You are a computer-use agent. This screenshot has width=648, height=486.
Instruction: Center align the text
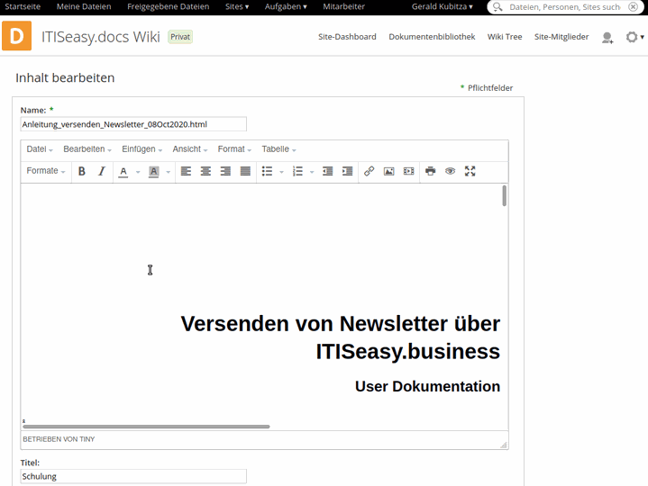point(205,171)
